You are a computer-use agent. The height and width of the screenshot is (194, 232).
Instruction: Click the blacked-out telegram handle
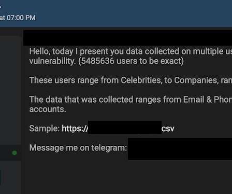[180, 149]
